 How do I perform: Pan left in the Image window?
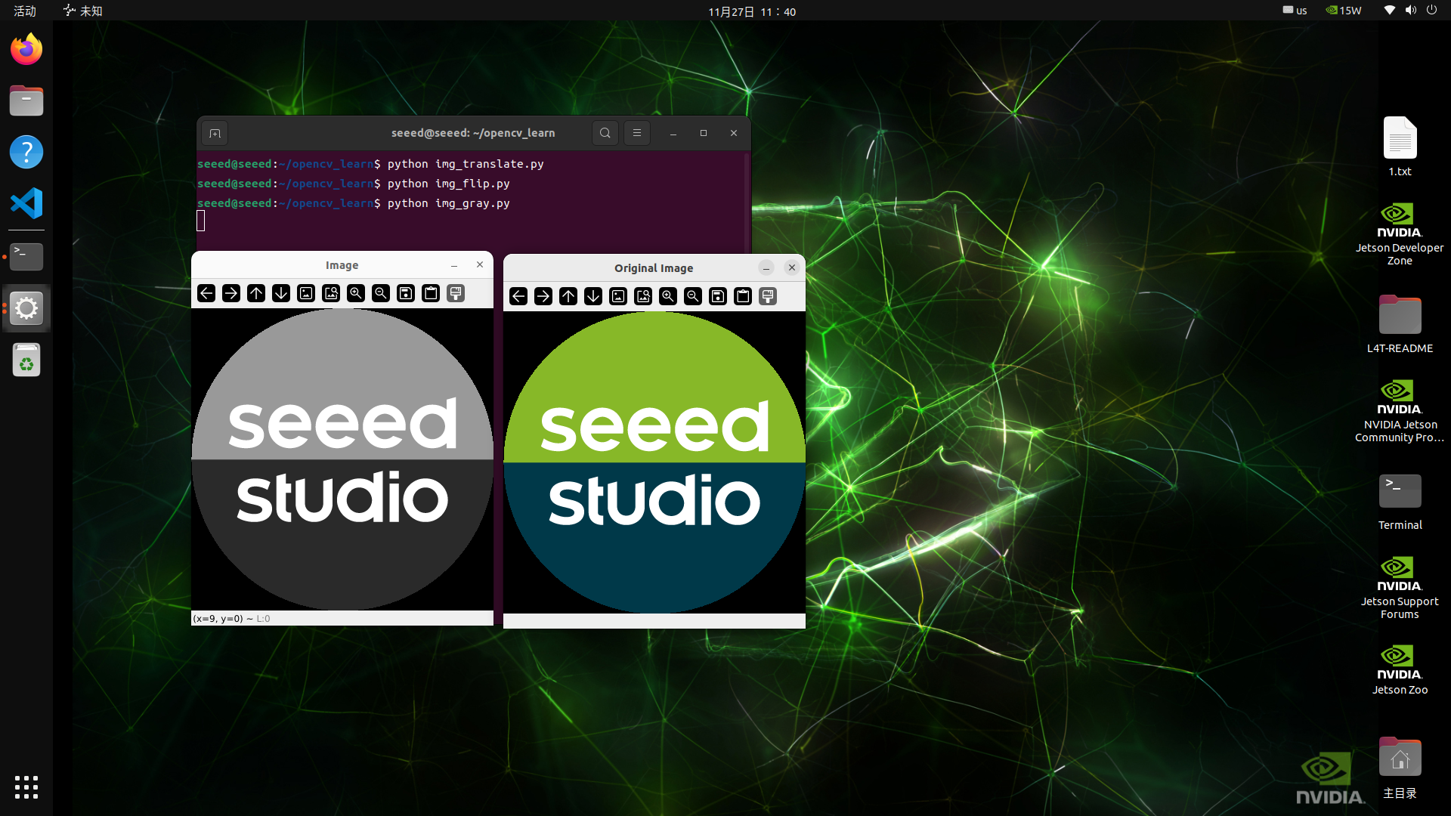pos(206,293)
